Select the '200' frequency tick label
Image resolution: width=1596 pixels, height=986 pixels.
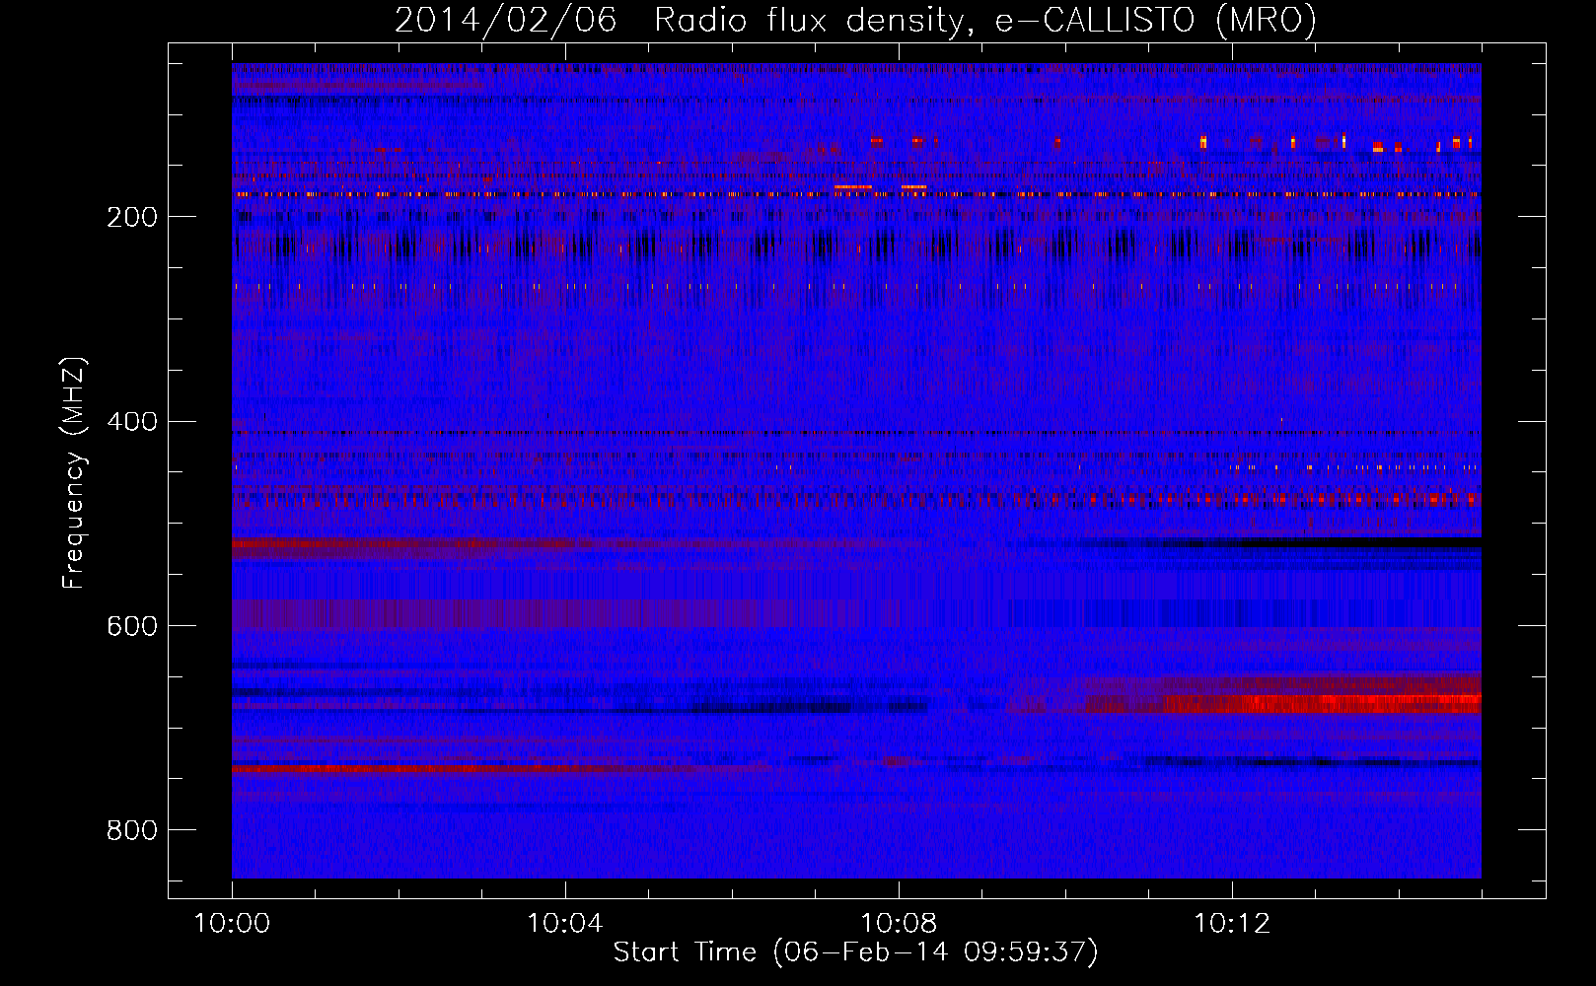pyautogui.click(x=132, y=217)
